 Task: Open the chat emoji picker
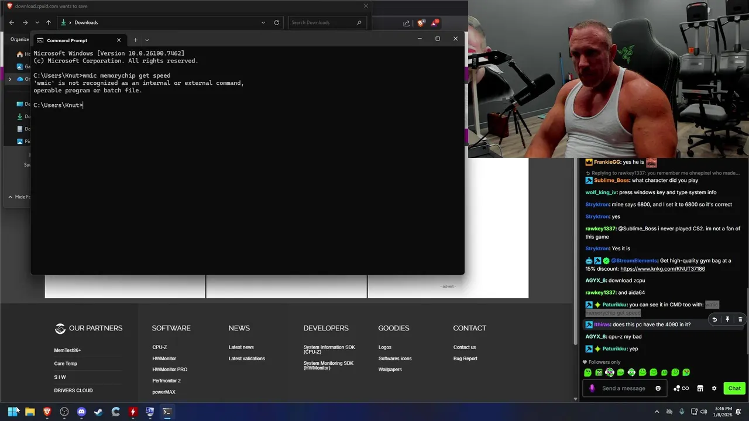click(658, 388)
